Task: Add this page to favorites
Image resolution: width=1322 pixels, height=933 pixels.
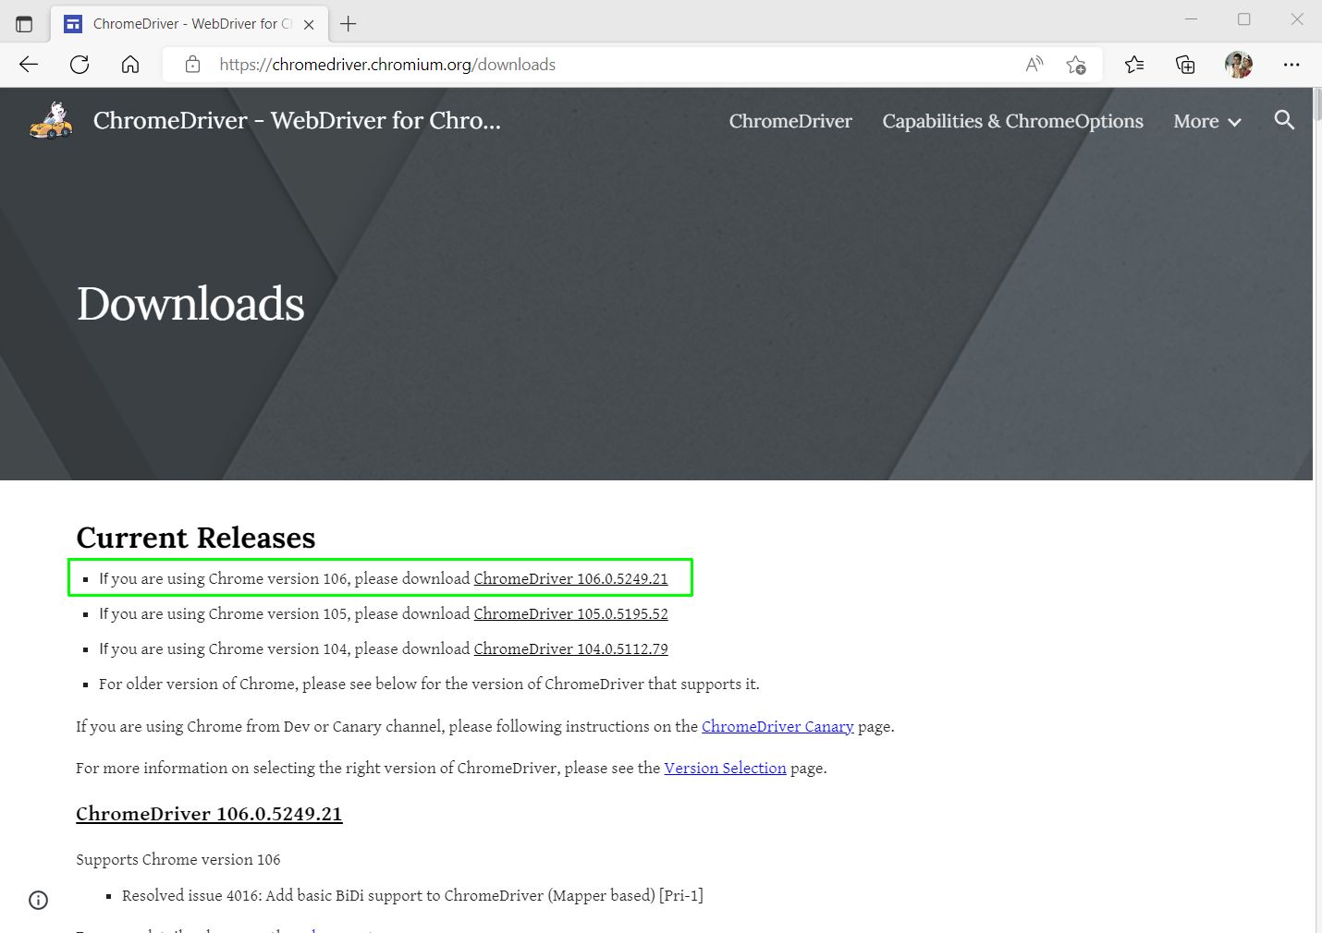Action: click(1076, 65)
